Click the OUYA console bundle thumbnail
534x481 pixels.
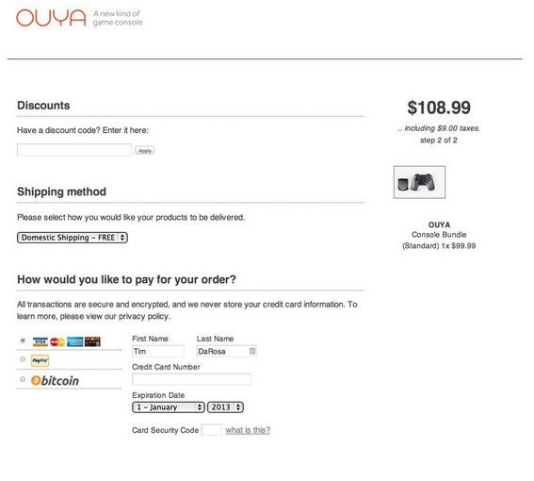pyautogui.click(x=420, y=182)
